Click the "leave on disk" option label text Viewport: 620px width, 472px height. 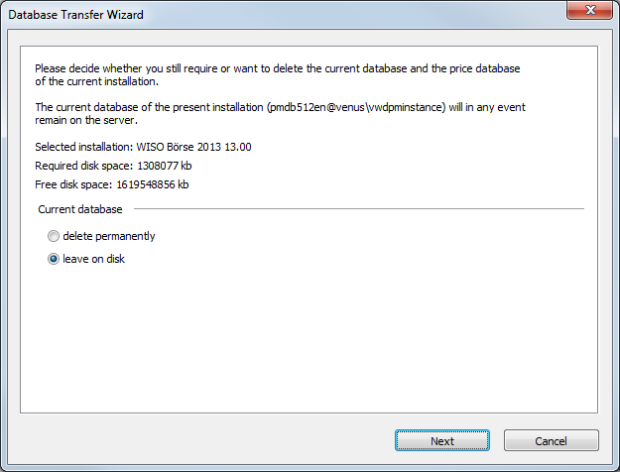93,260
